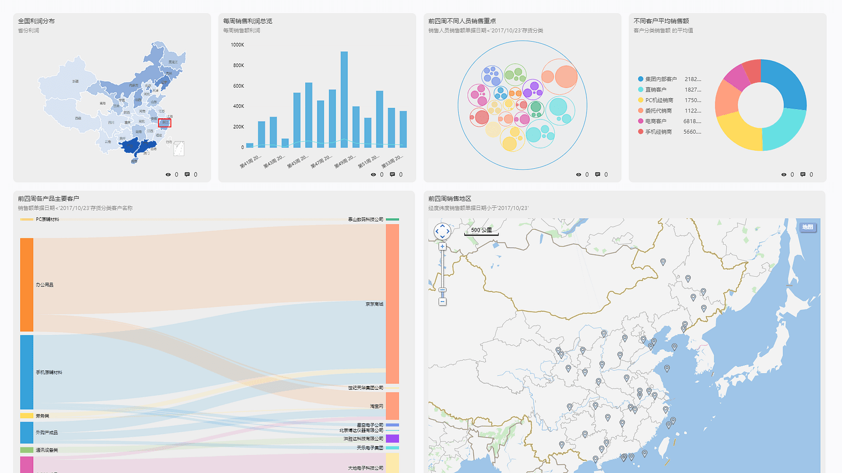The width and height of the screenshot is (842, 473).
Task: Click the 劳务类 yellow Sankey node
Action: coord(27,415)
